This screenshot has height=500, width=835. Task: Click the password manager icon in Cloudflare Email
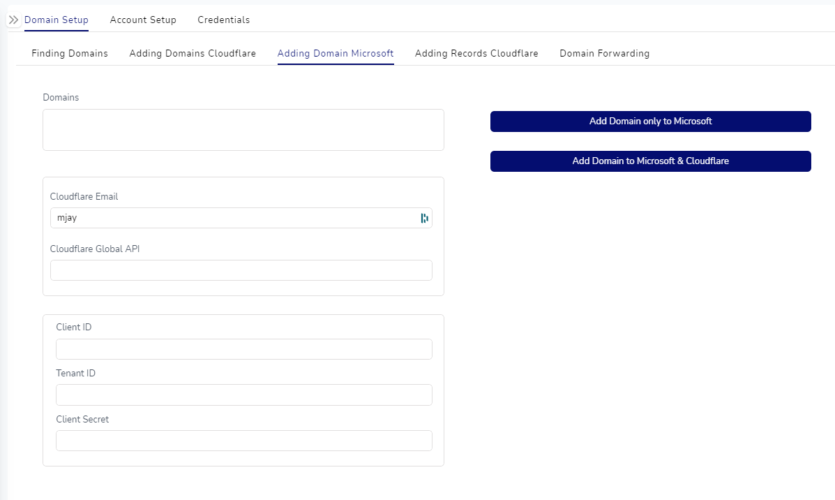424,218
